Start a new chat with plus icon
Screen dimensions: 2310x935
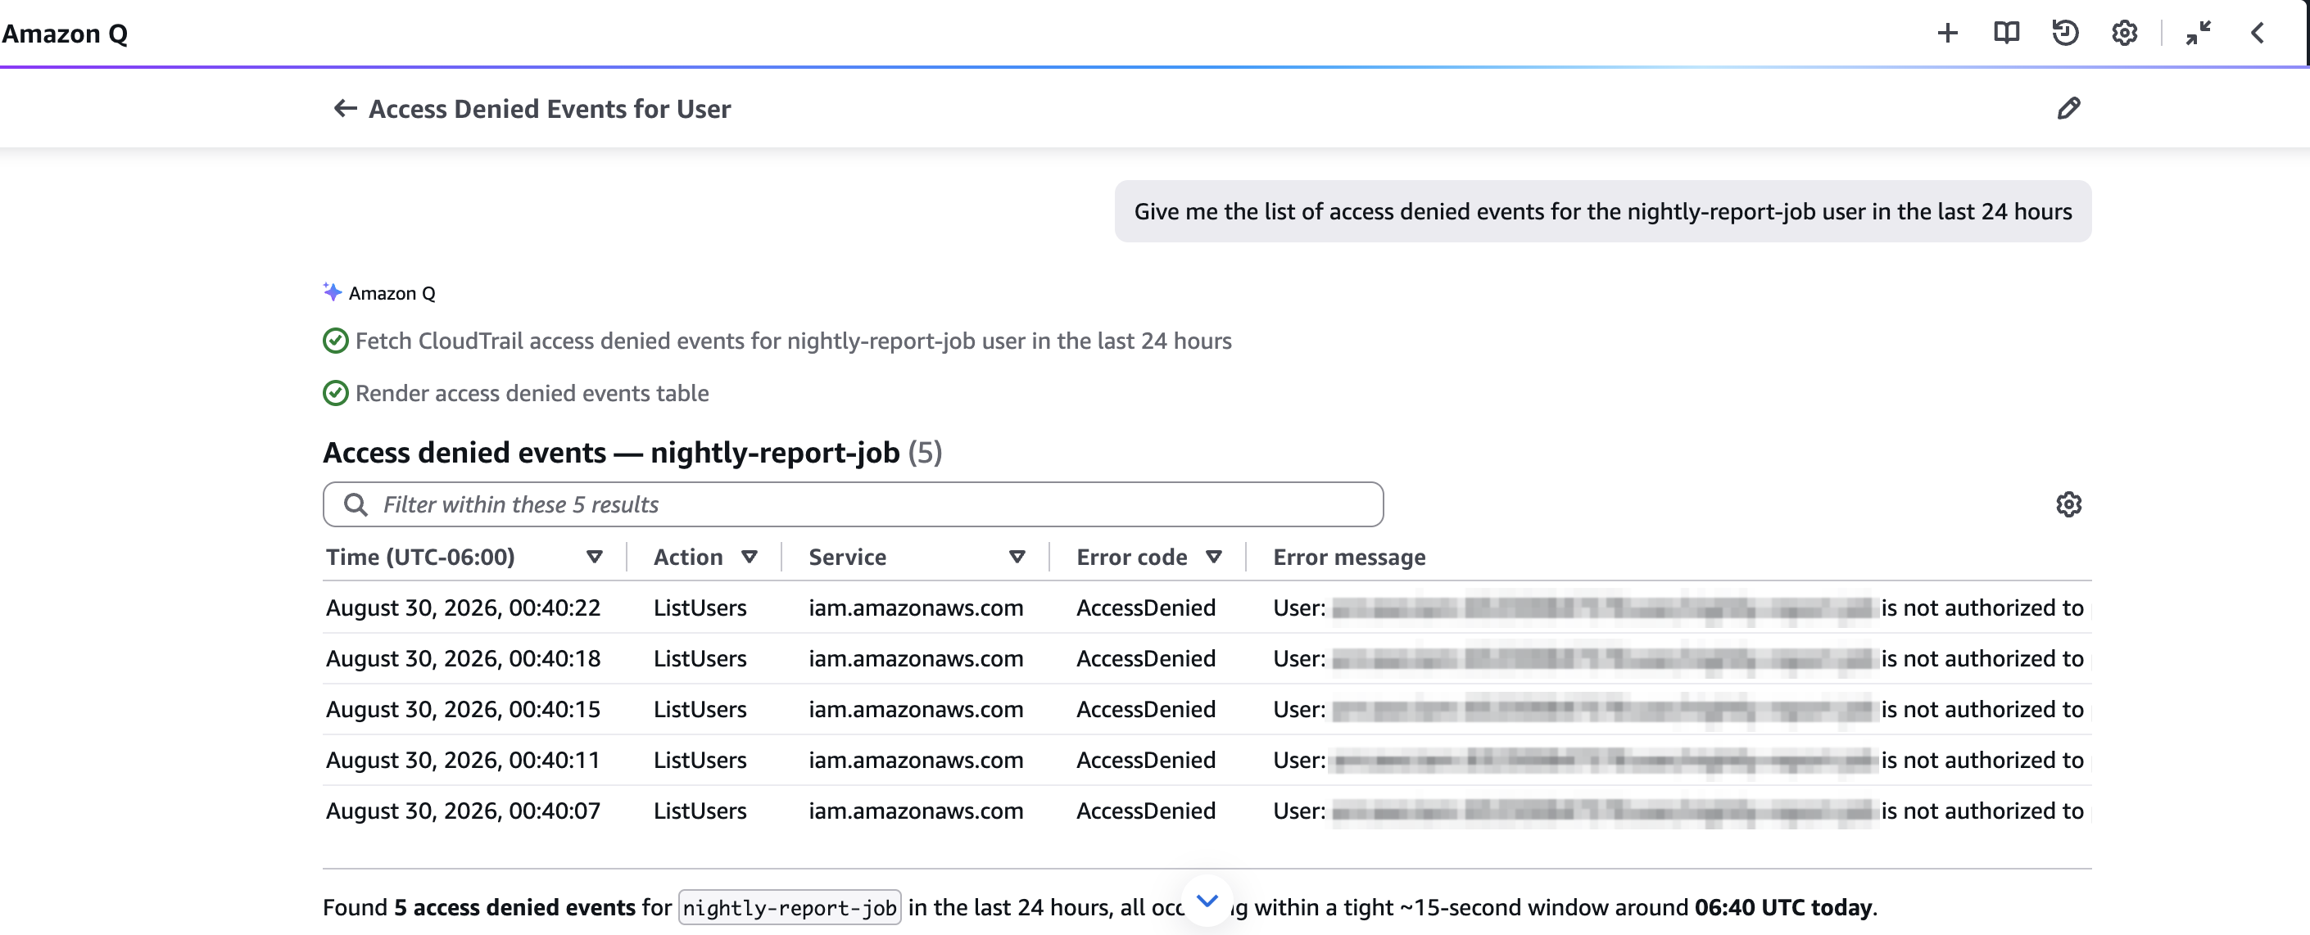[1947, 34]
